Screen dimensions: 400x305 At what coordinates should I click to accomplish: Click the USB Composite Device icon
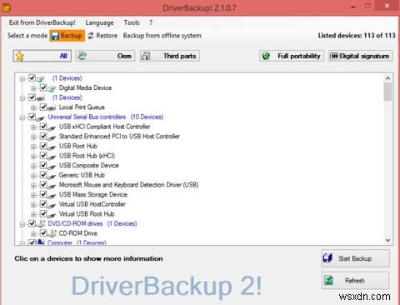click(52, 166)
